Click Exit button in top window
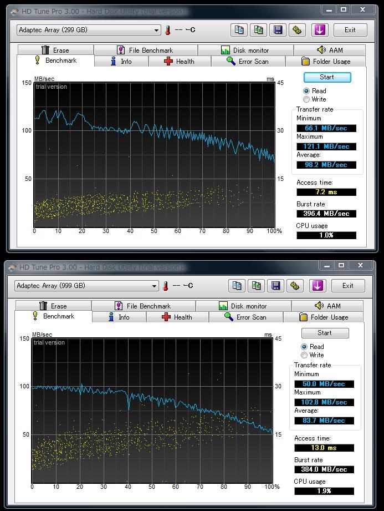Image resolution: width=384 pixels, height=511 pixels. (350, 30)
